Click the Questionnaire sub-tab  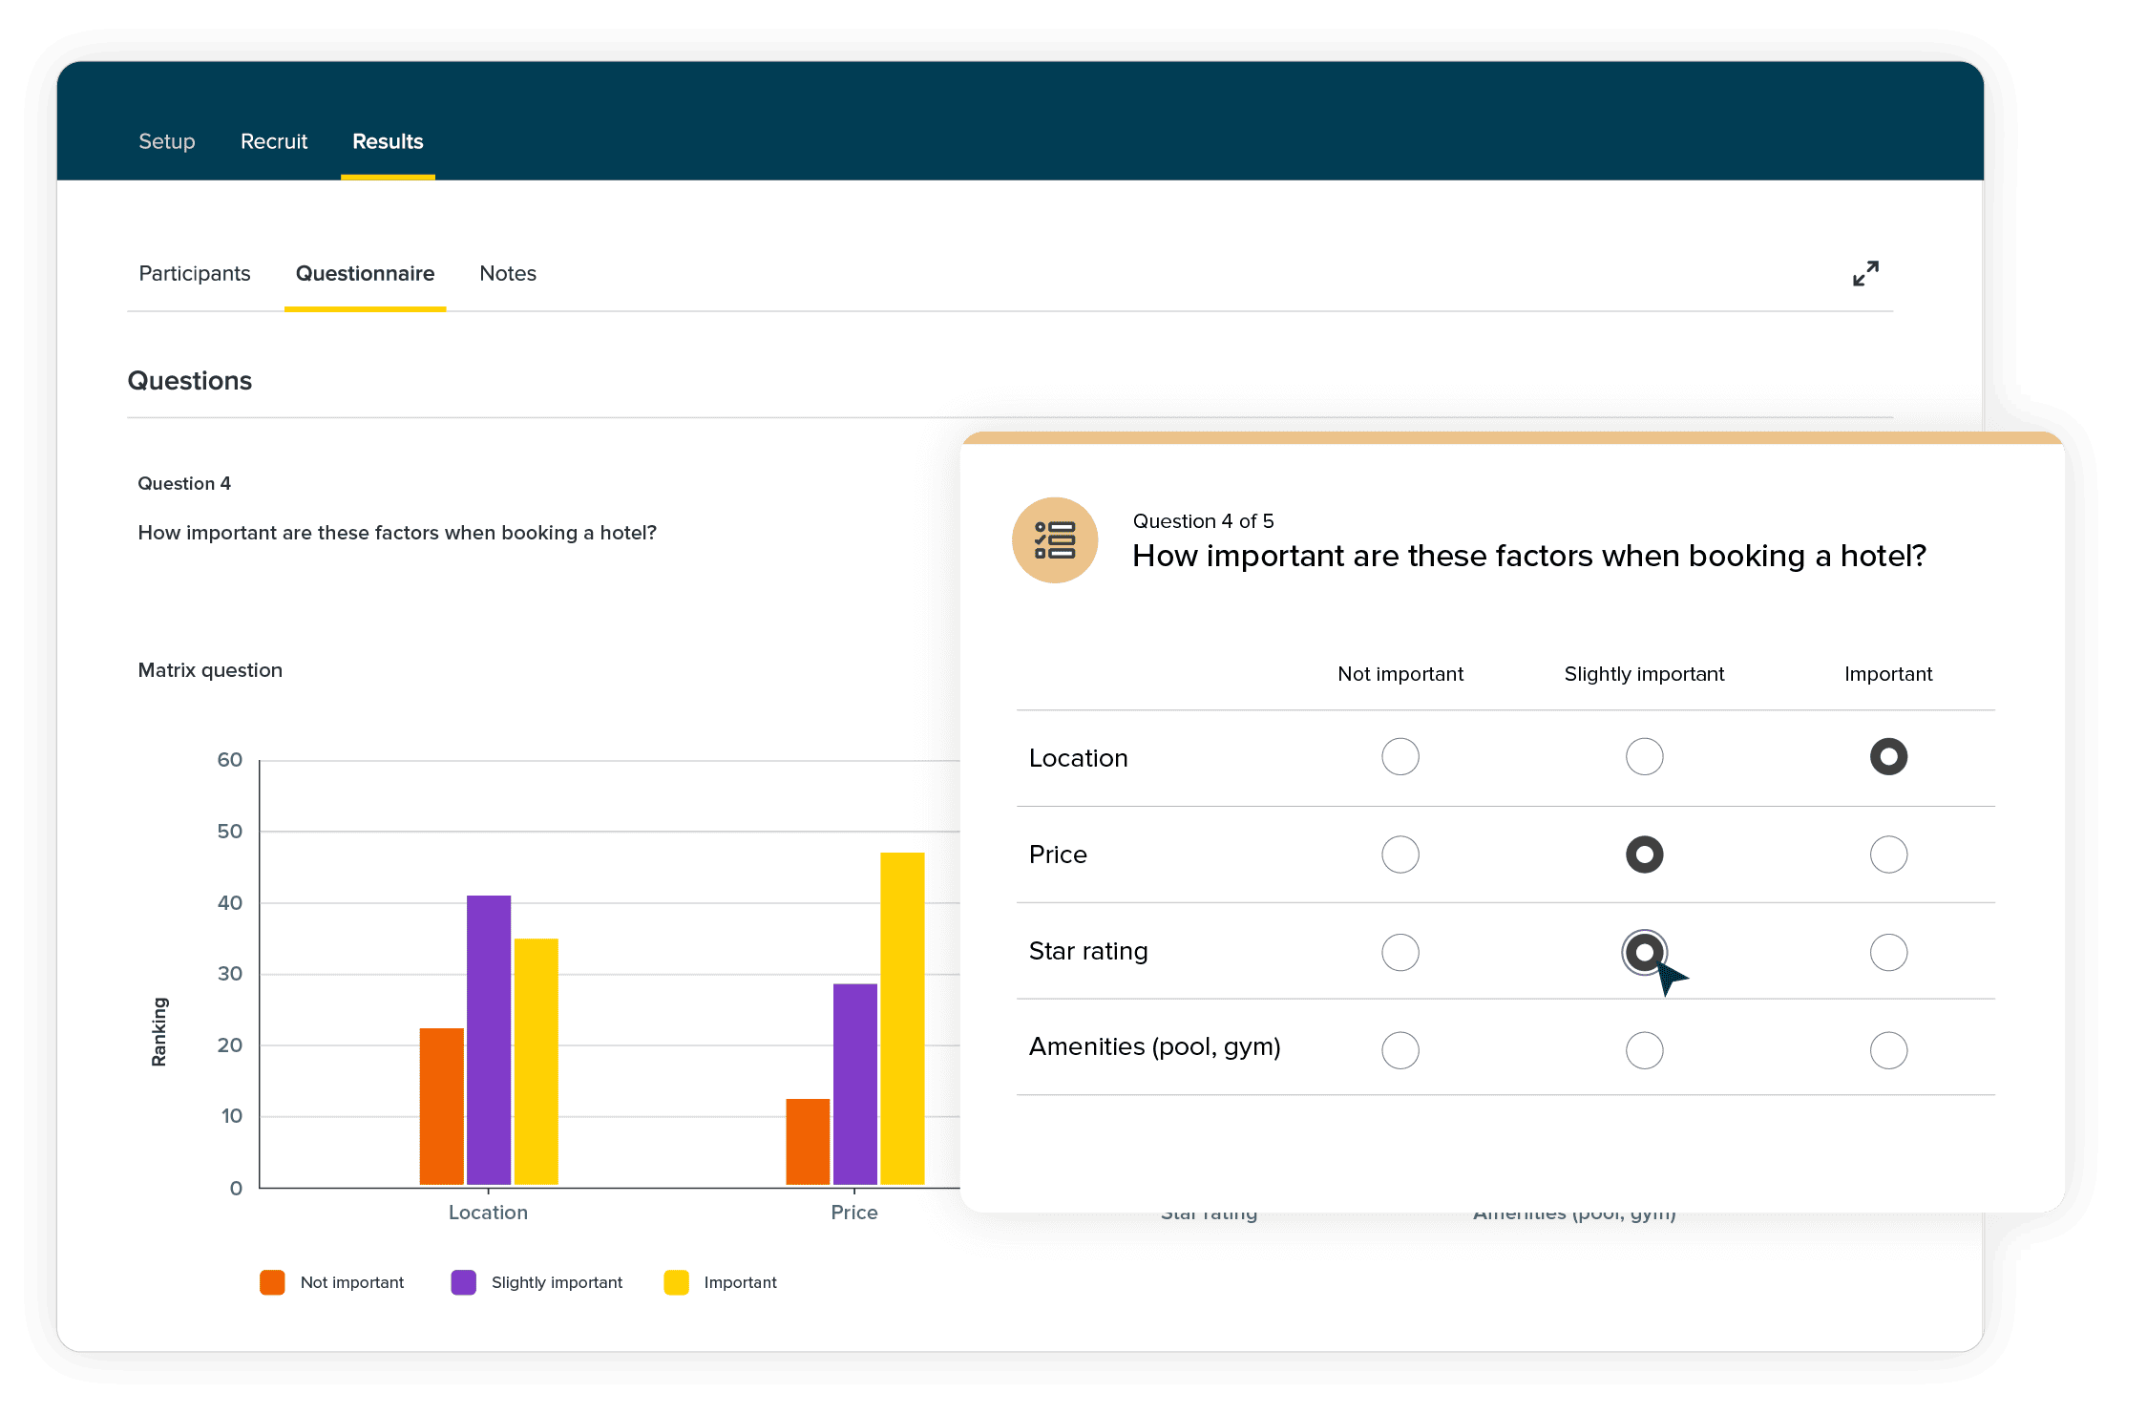365,273
